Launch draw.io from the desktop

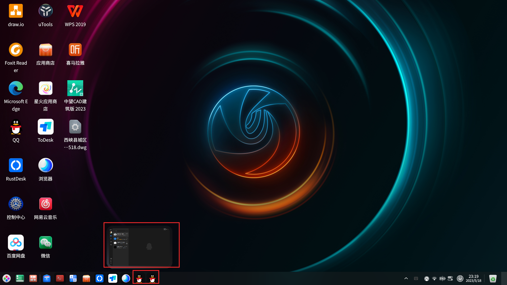pos(16,11)
